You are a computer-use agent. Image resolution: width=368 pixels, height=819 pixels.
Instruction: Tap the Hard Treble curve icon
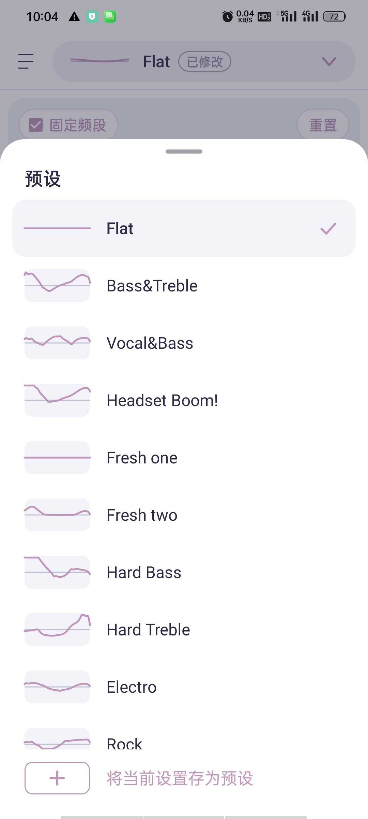[57, 630]
